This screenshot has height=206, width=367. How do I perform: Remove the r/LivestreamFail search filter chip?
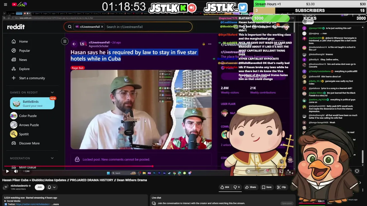point(102,27)
